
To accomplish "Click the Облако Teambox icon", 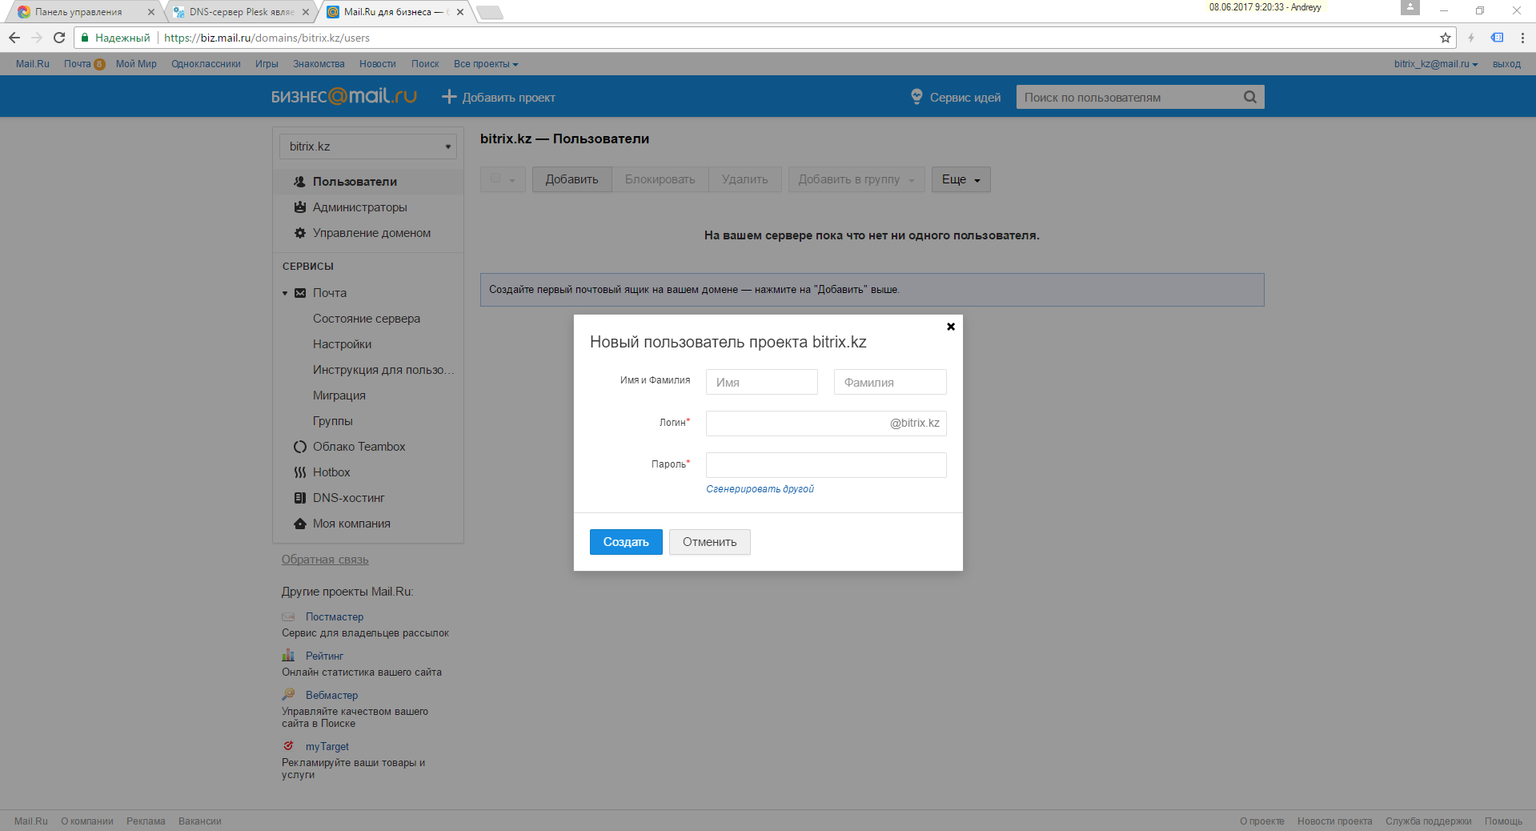I will point(299,447).
